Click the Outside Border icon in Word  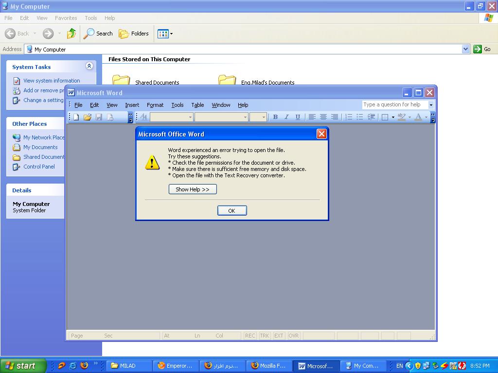tap(385, 117)
